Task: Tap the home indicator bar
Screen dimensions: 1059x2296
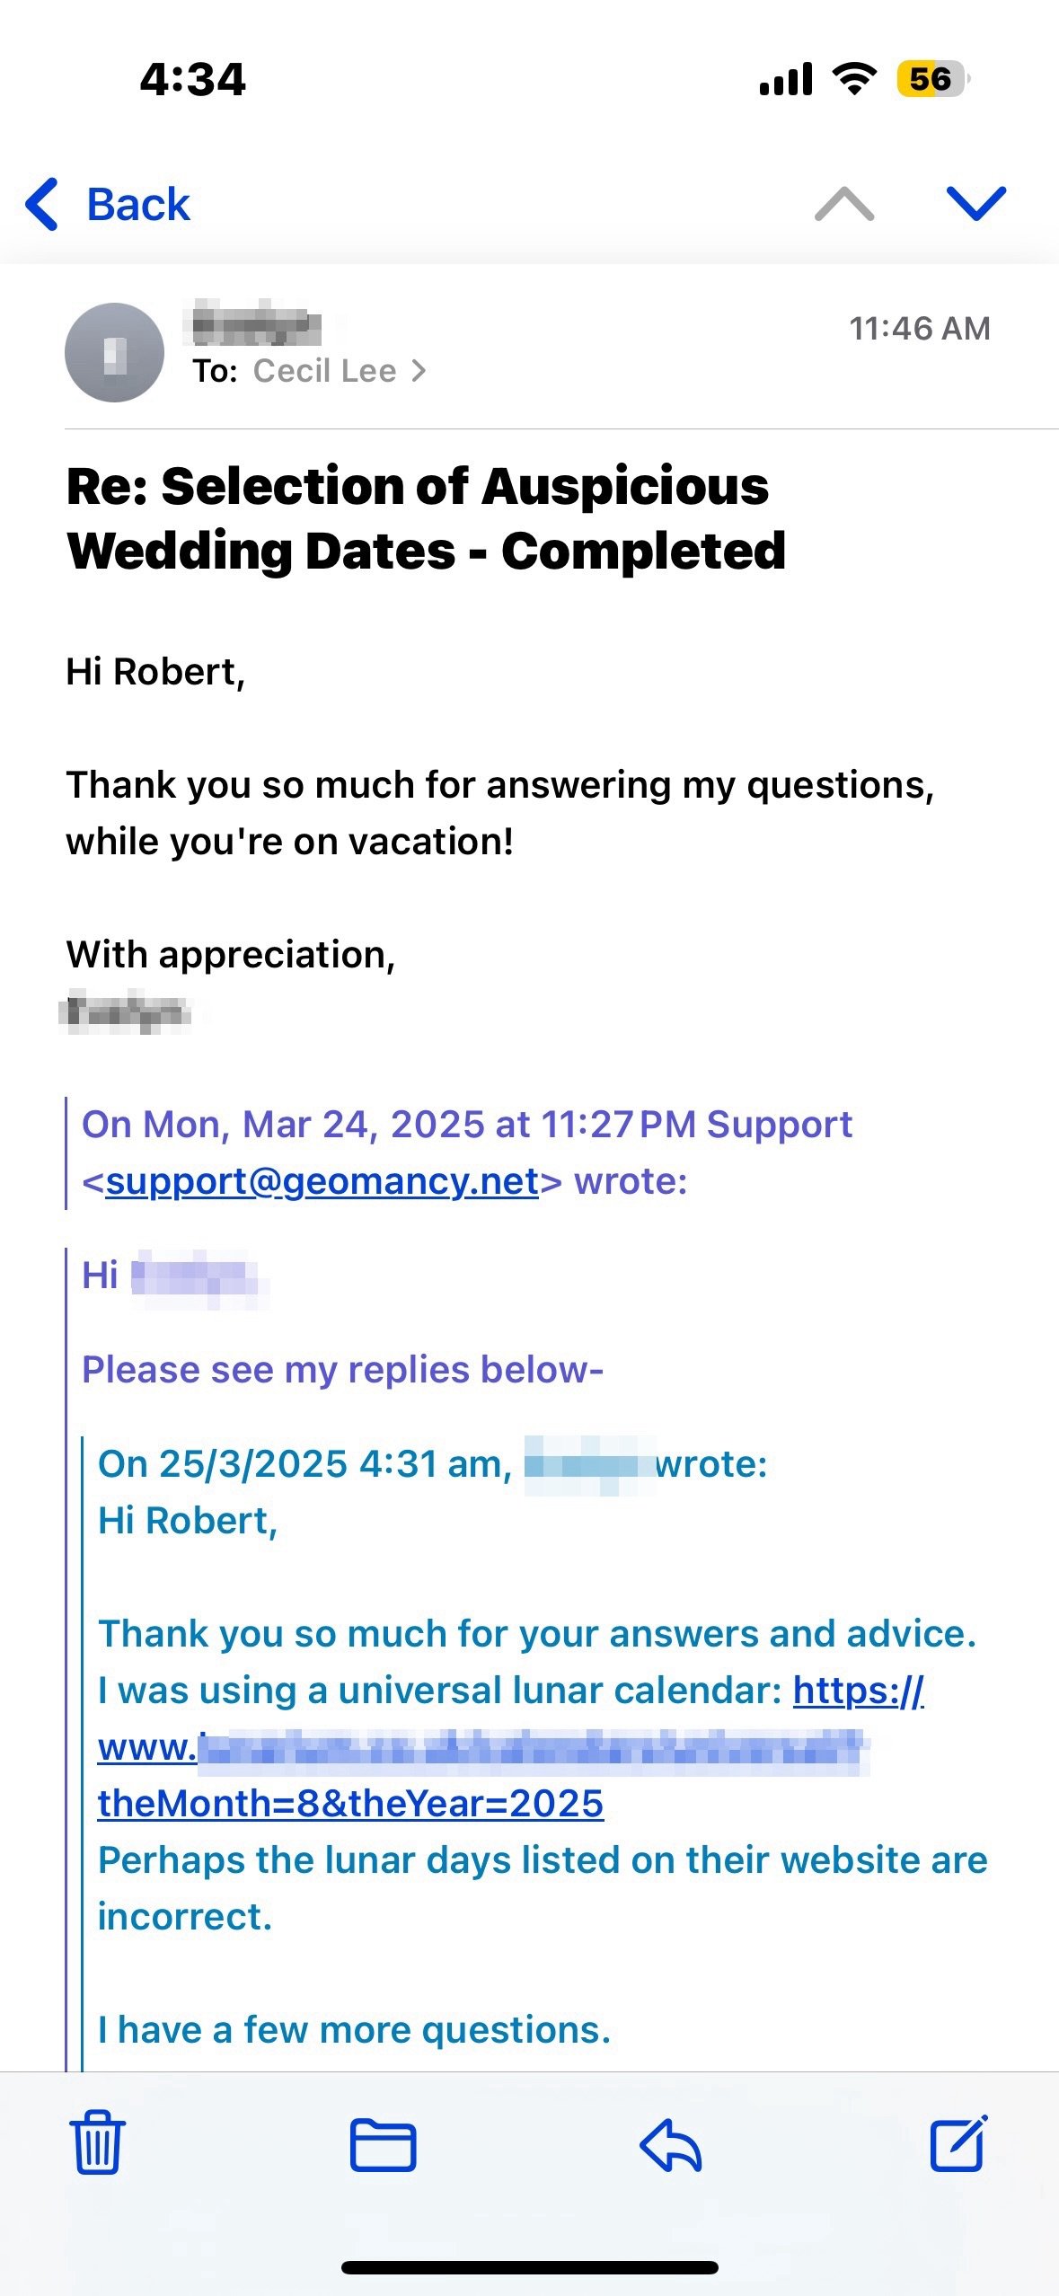Action: 529,2267
